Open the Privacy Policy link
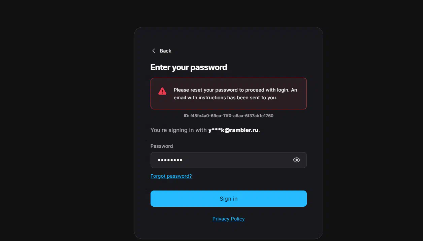The width and height of the screenshot is (423, 241). tap(228, 219)
